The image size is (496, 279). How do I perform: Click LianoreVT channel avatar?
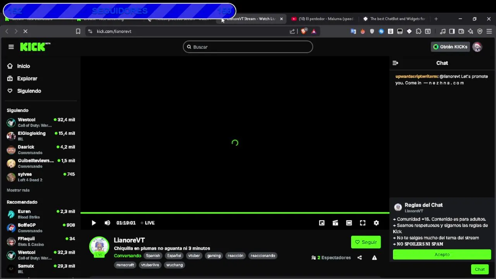click(99, 246)
